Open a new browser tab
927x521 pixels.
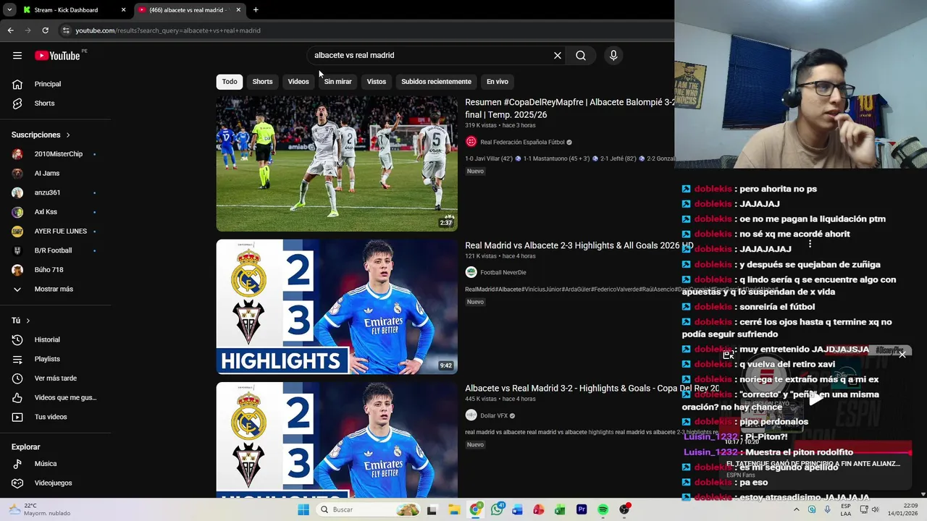point(256,10)
